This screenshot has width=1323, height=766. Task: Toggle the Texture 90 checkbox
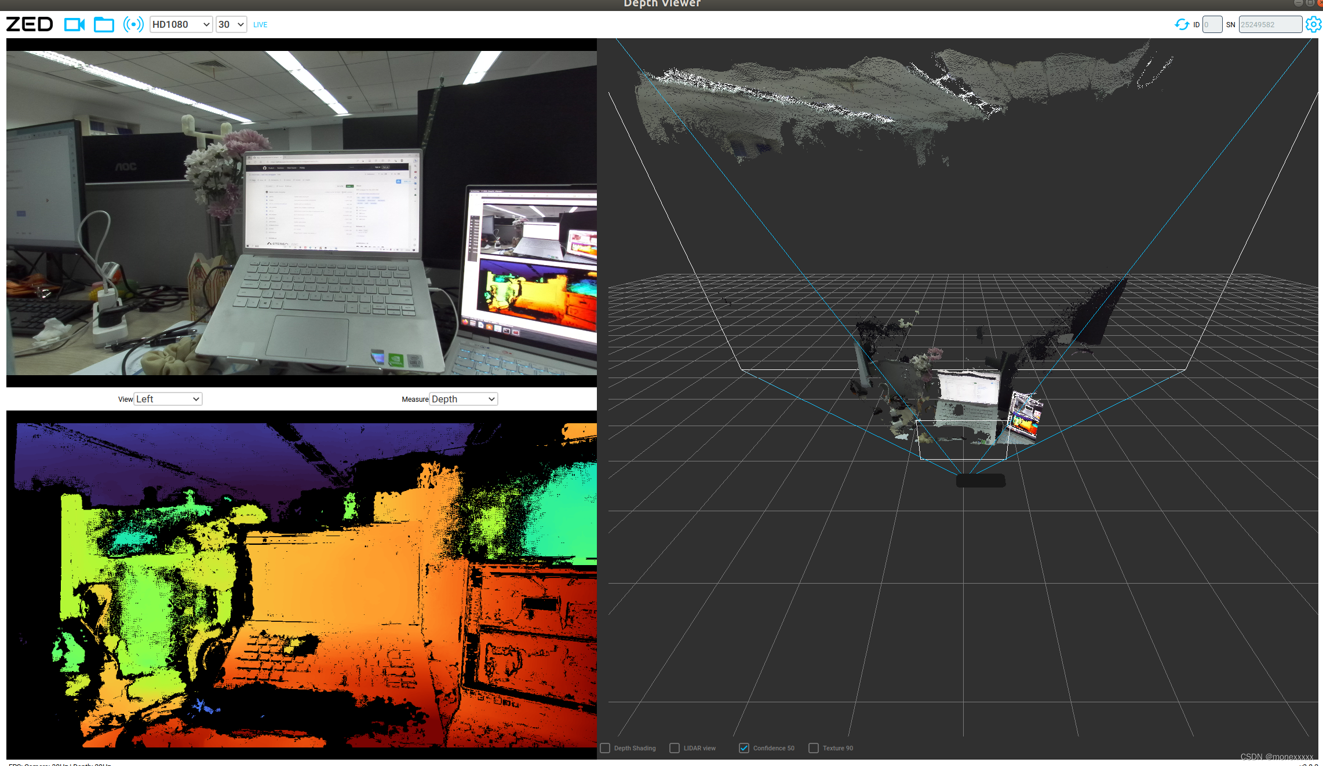[814, 748]
